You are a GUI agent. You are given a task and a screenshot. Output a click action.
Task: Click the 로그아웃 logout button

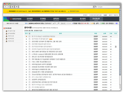click(69, 23)
